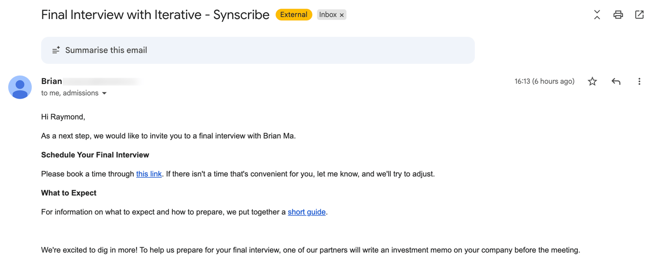The image size is (650, 271).
Task: Click the Inbox label tag
Action: pyautogui.click(x=327, y=15)
